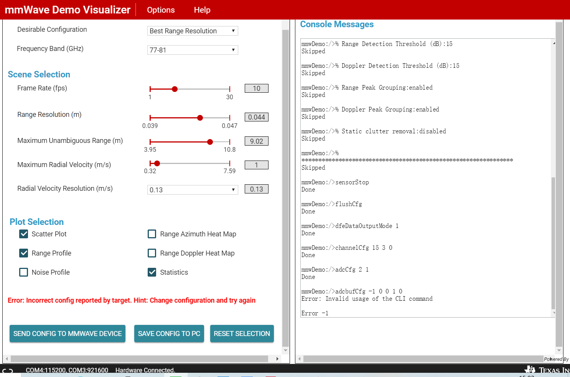This screenshot has height=377, width=570.
Task: Uncheck the Range Profile checkbox
Action: tap(24, 253)
